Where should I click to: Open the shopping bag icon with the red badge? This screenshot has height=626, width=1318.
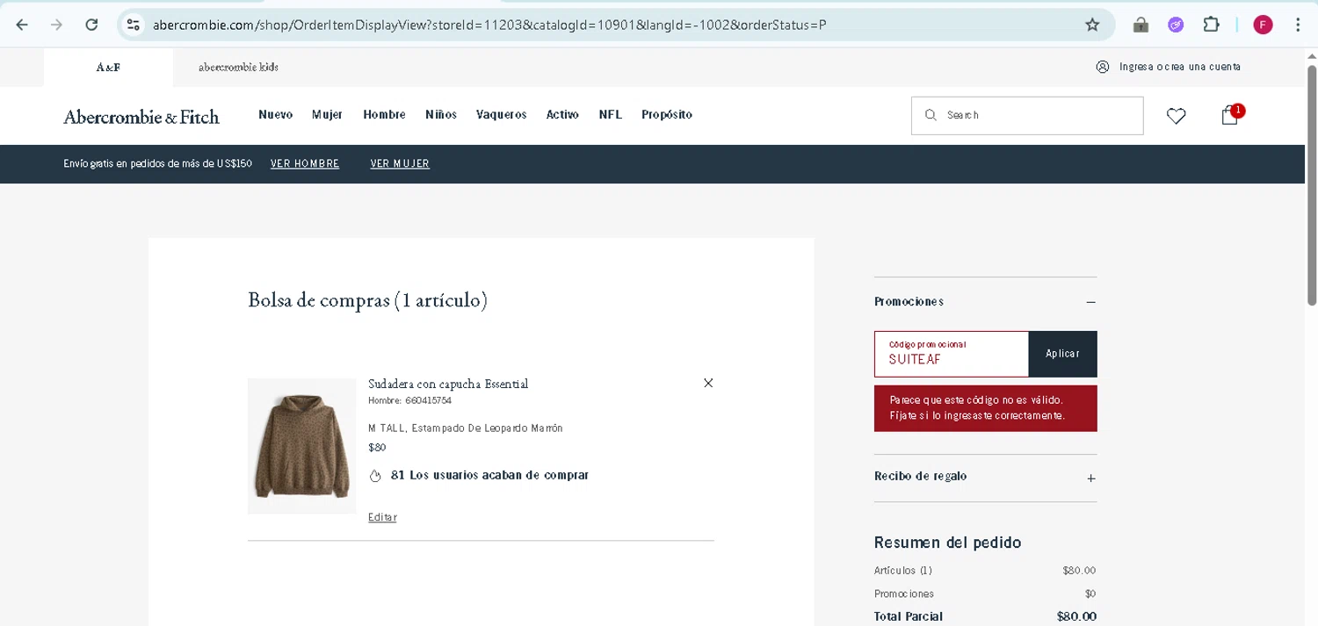click(1230, 115)
